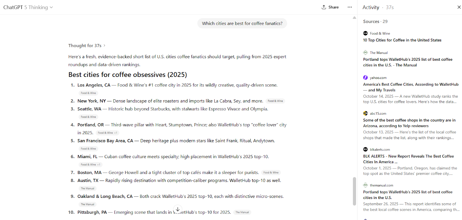The width and height of the screenshot is (462, 220).
Task: Open the three-dots more options menu
Action: point(350,7)
